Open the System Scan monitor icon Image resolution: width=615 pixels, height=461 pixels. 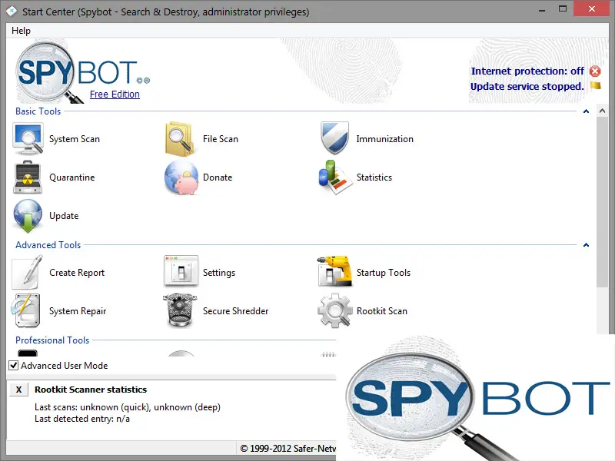[x=28, y=139]
